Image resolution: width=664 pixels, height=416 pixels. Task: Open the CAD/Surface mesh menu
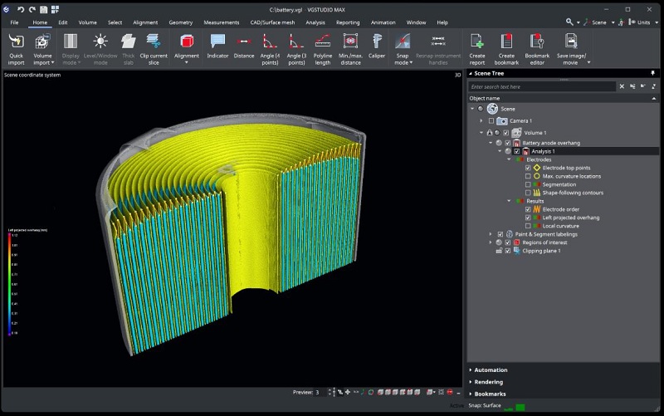coord(272,22)
